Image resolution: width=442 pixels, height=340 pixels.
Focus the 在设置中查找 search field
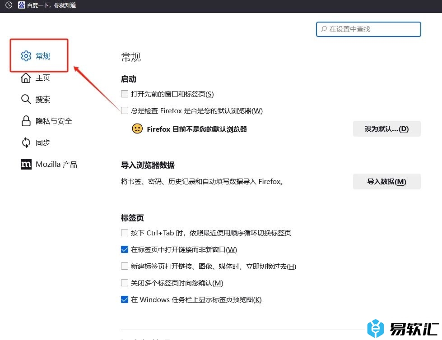coord(368,29)
